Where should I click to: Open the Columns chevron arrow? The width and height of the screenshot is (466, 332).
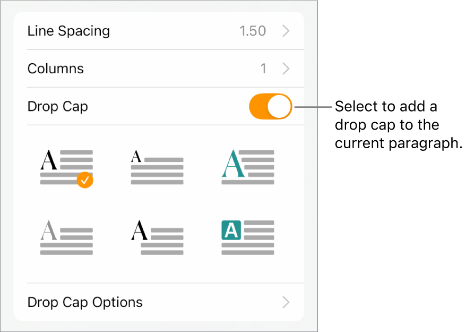286,69
